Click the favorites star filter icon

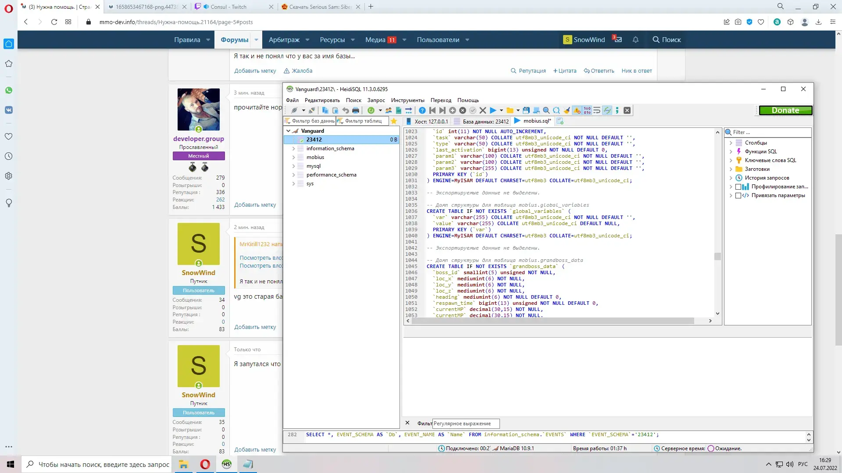tap(394, 121)
